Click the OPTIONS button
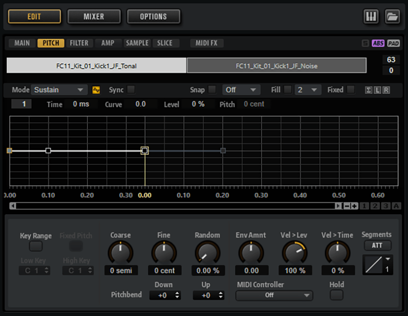408x316 pixels. [153, 17]
